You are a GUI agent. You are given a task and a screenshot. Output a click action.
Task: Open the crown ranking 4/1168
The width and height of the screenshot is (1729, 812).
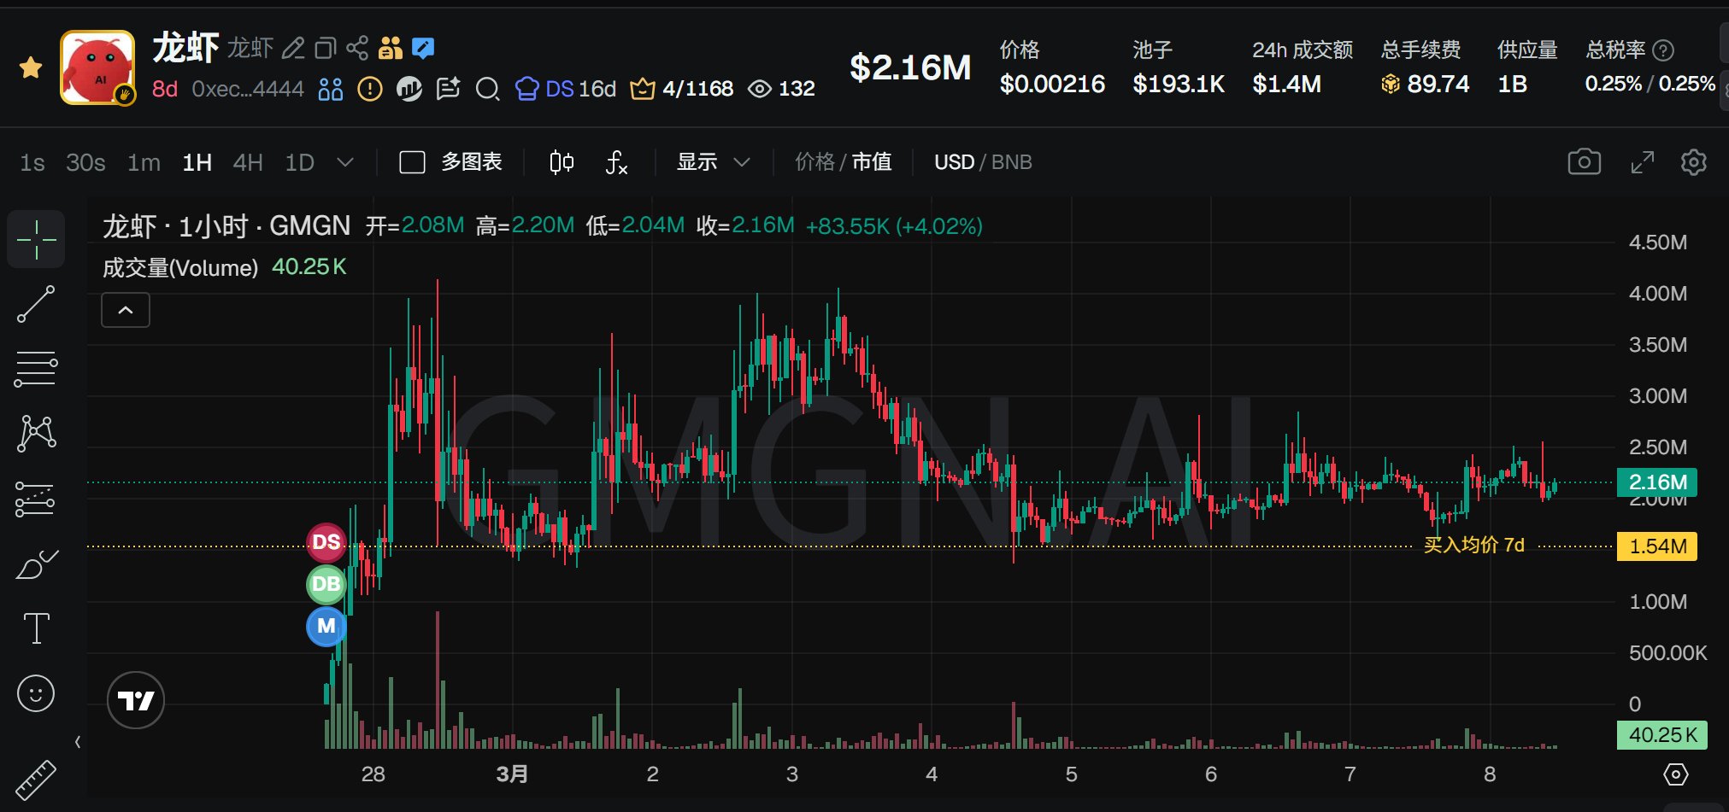point(681,89)
